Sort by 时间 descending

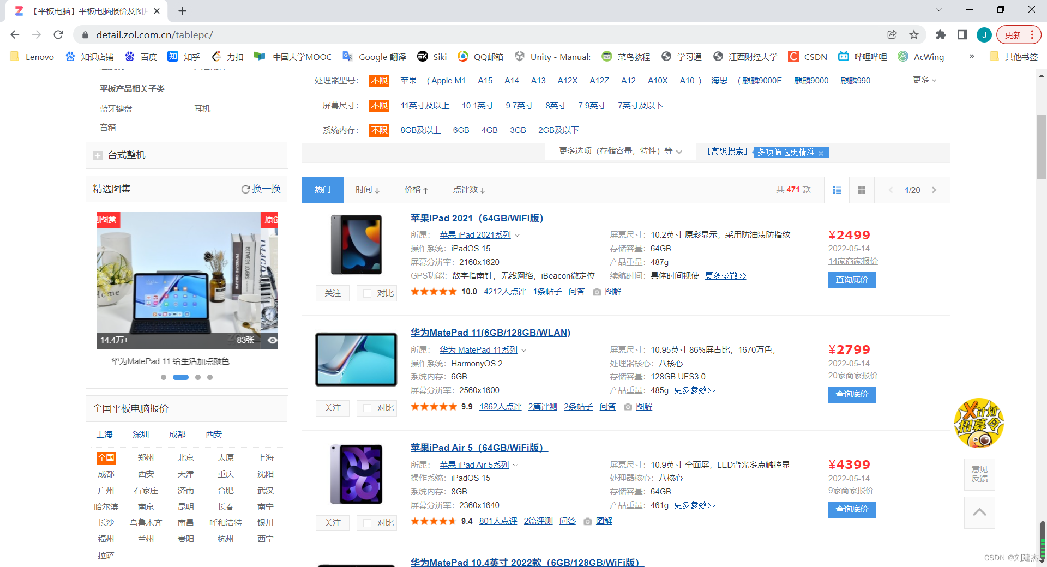click(367, 190)
